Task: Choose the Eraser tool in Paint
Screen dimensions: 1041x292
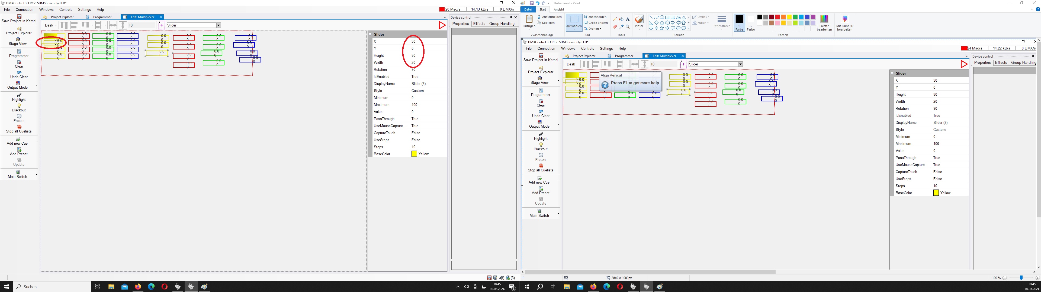Action: (615, 26)
